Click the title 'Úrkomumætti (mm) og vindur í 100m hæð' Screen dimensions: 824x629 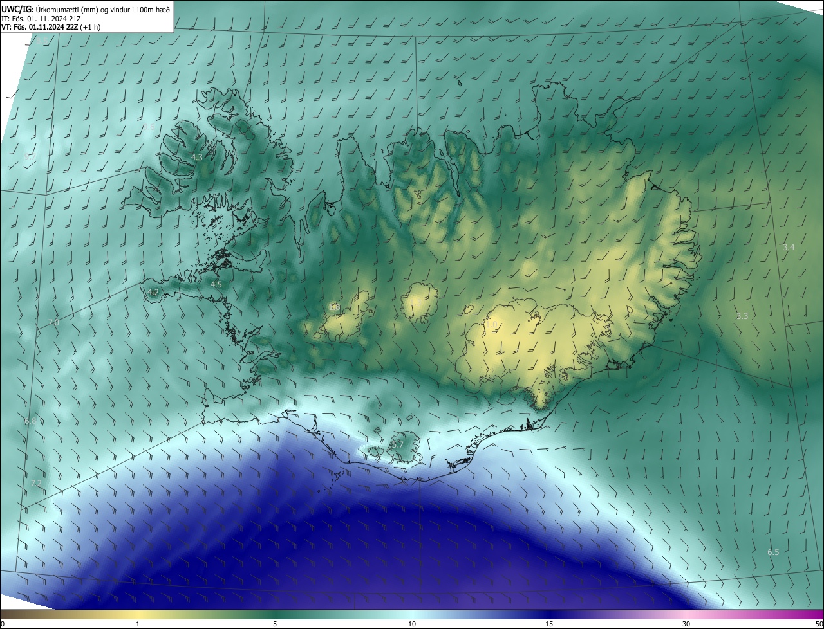tap(103, 9)
